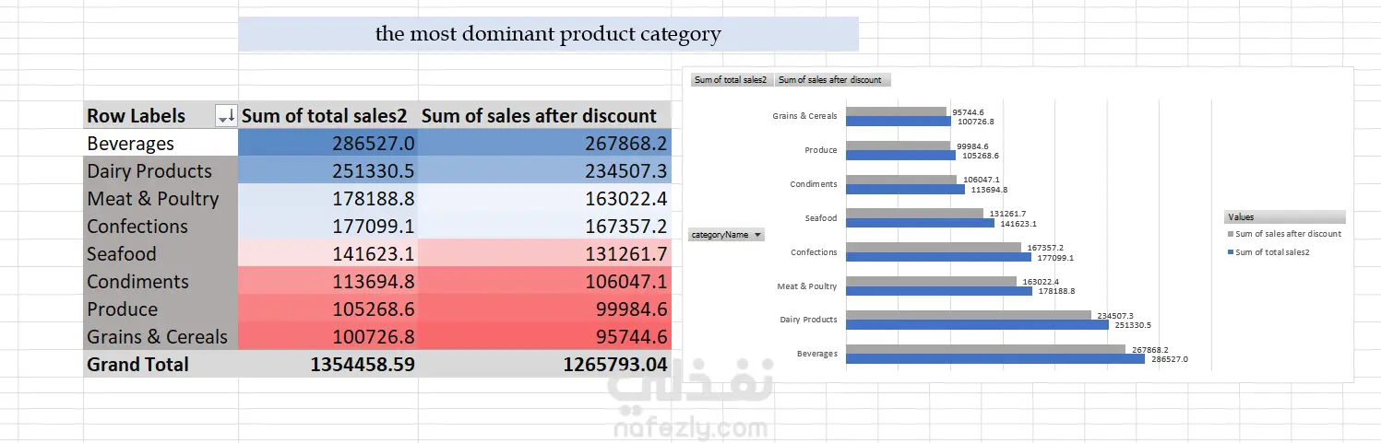Click the 'Sum of total sales2' chart field button
Viewport: 1381px width, 443px height.
pos(731,80)
